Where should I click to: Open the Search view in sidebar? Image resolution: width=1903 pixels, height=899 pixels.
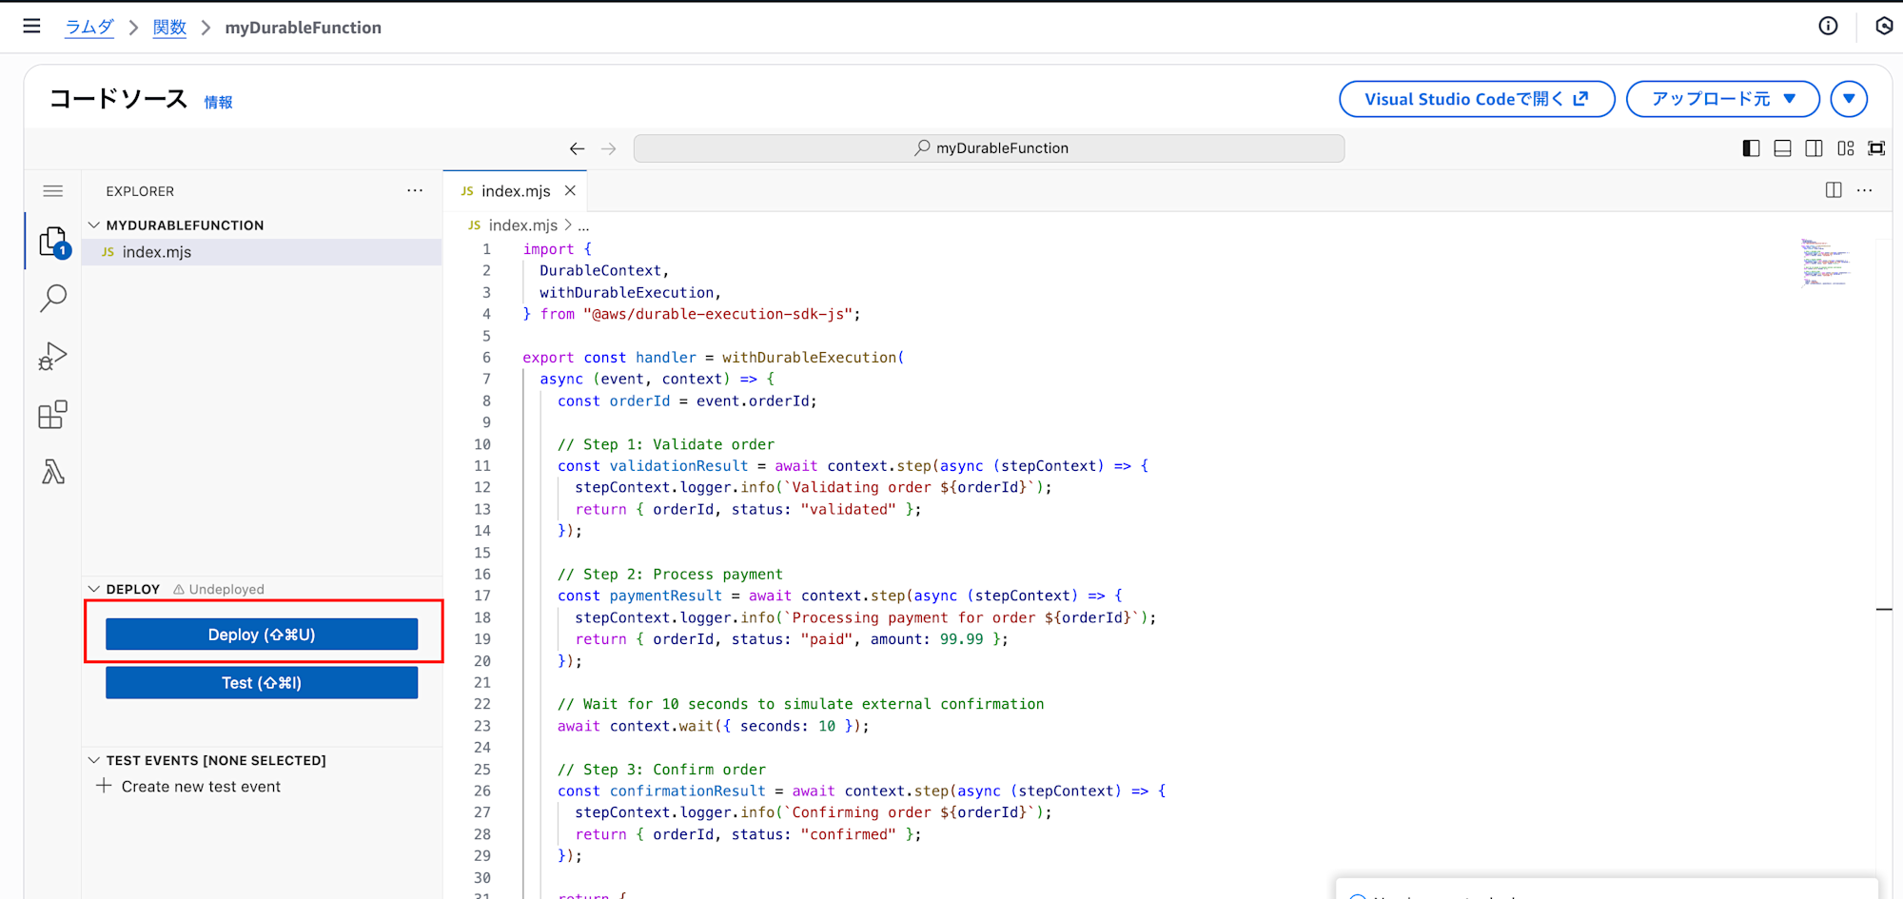53,299
